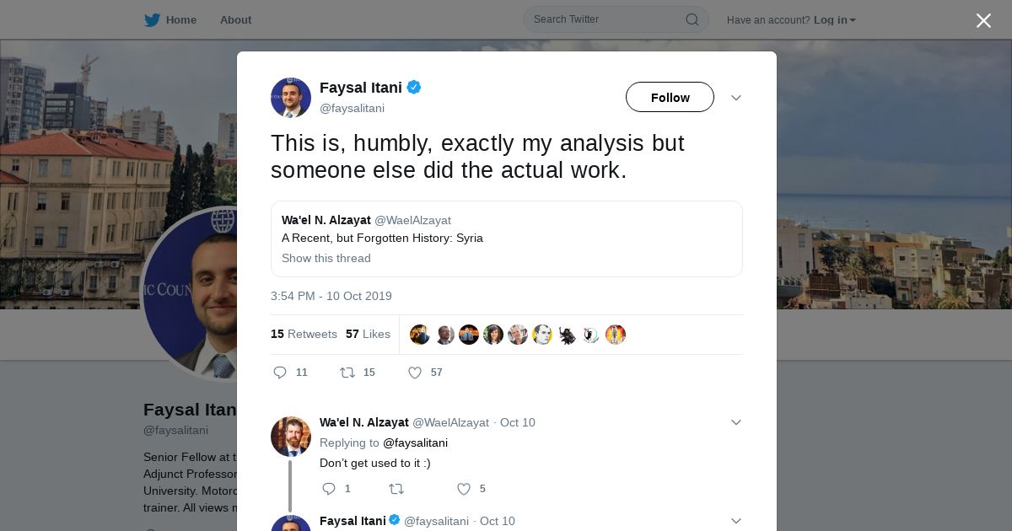Open the options chevron on Wa'el's reply
Screen dimensions: 1012x531
[735, 422]
